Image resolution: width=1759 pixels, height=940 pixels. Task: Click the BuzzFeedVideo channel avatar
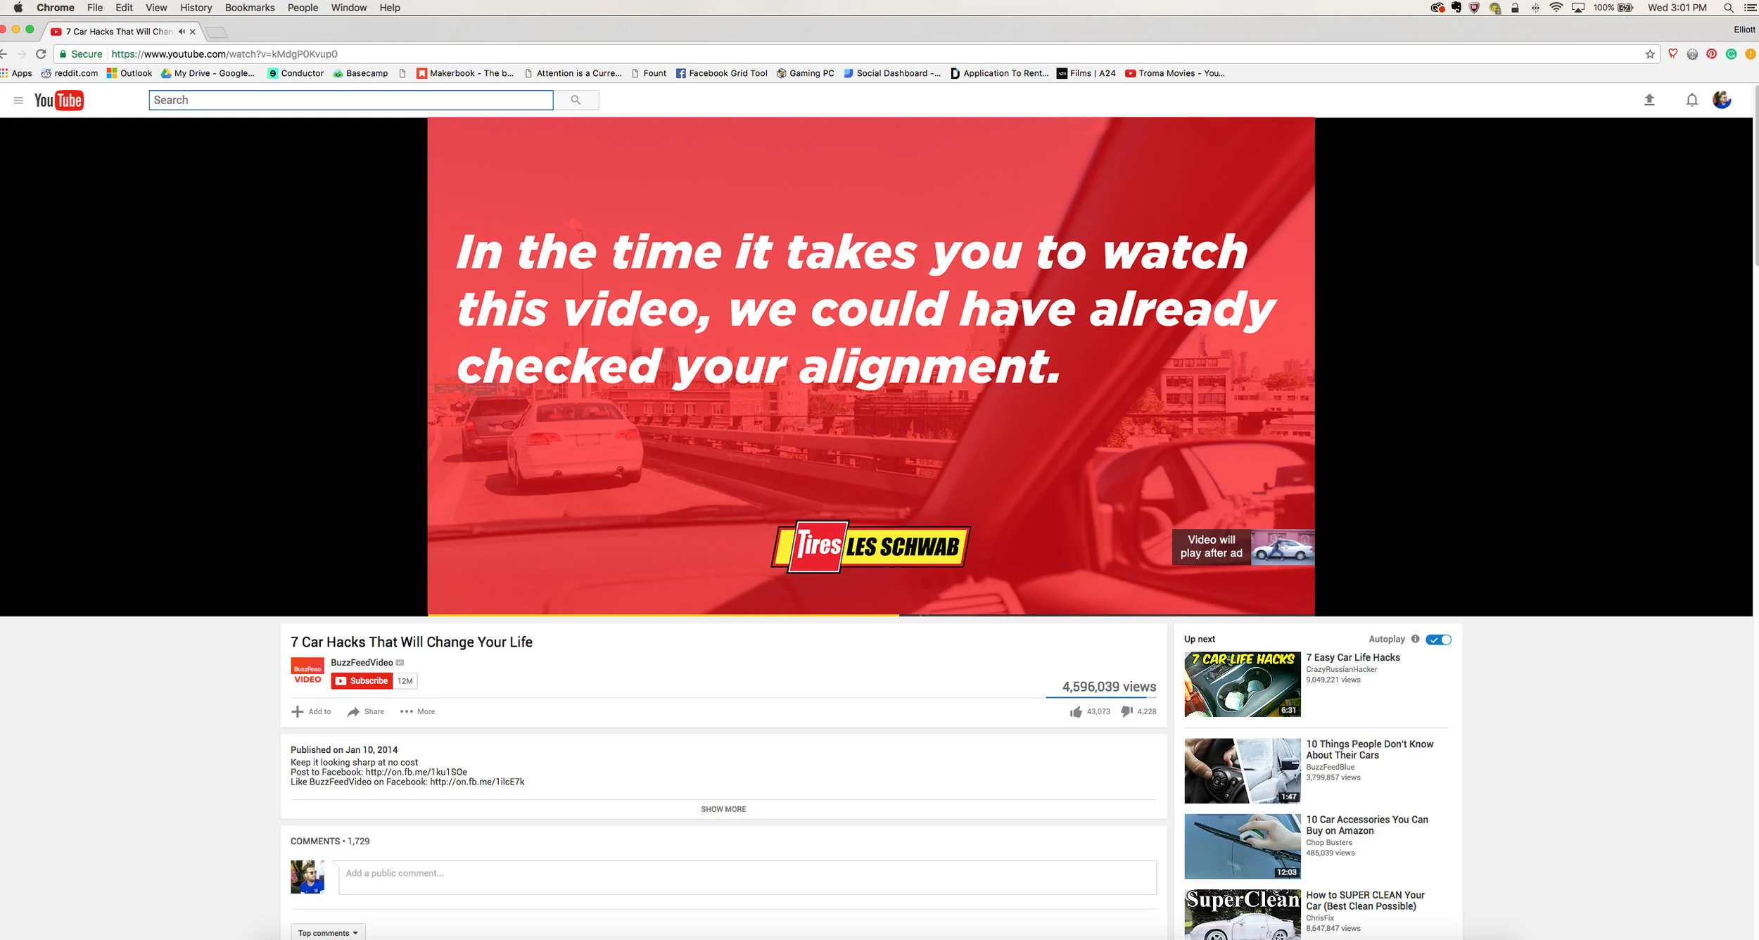pos(307,671)
